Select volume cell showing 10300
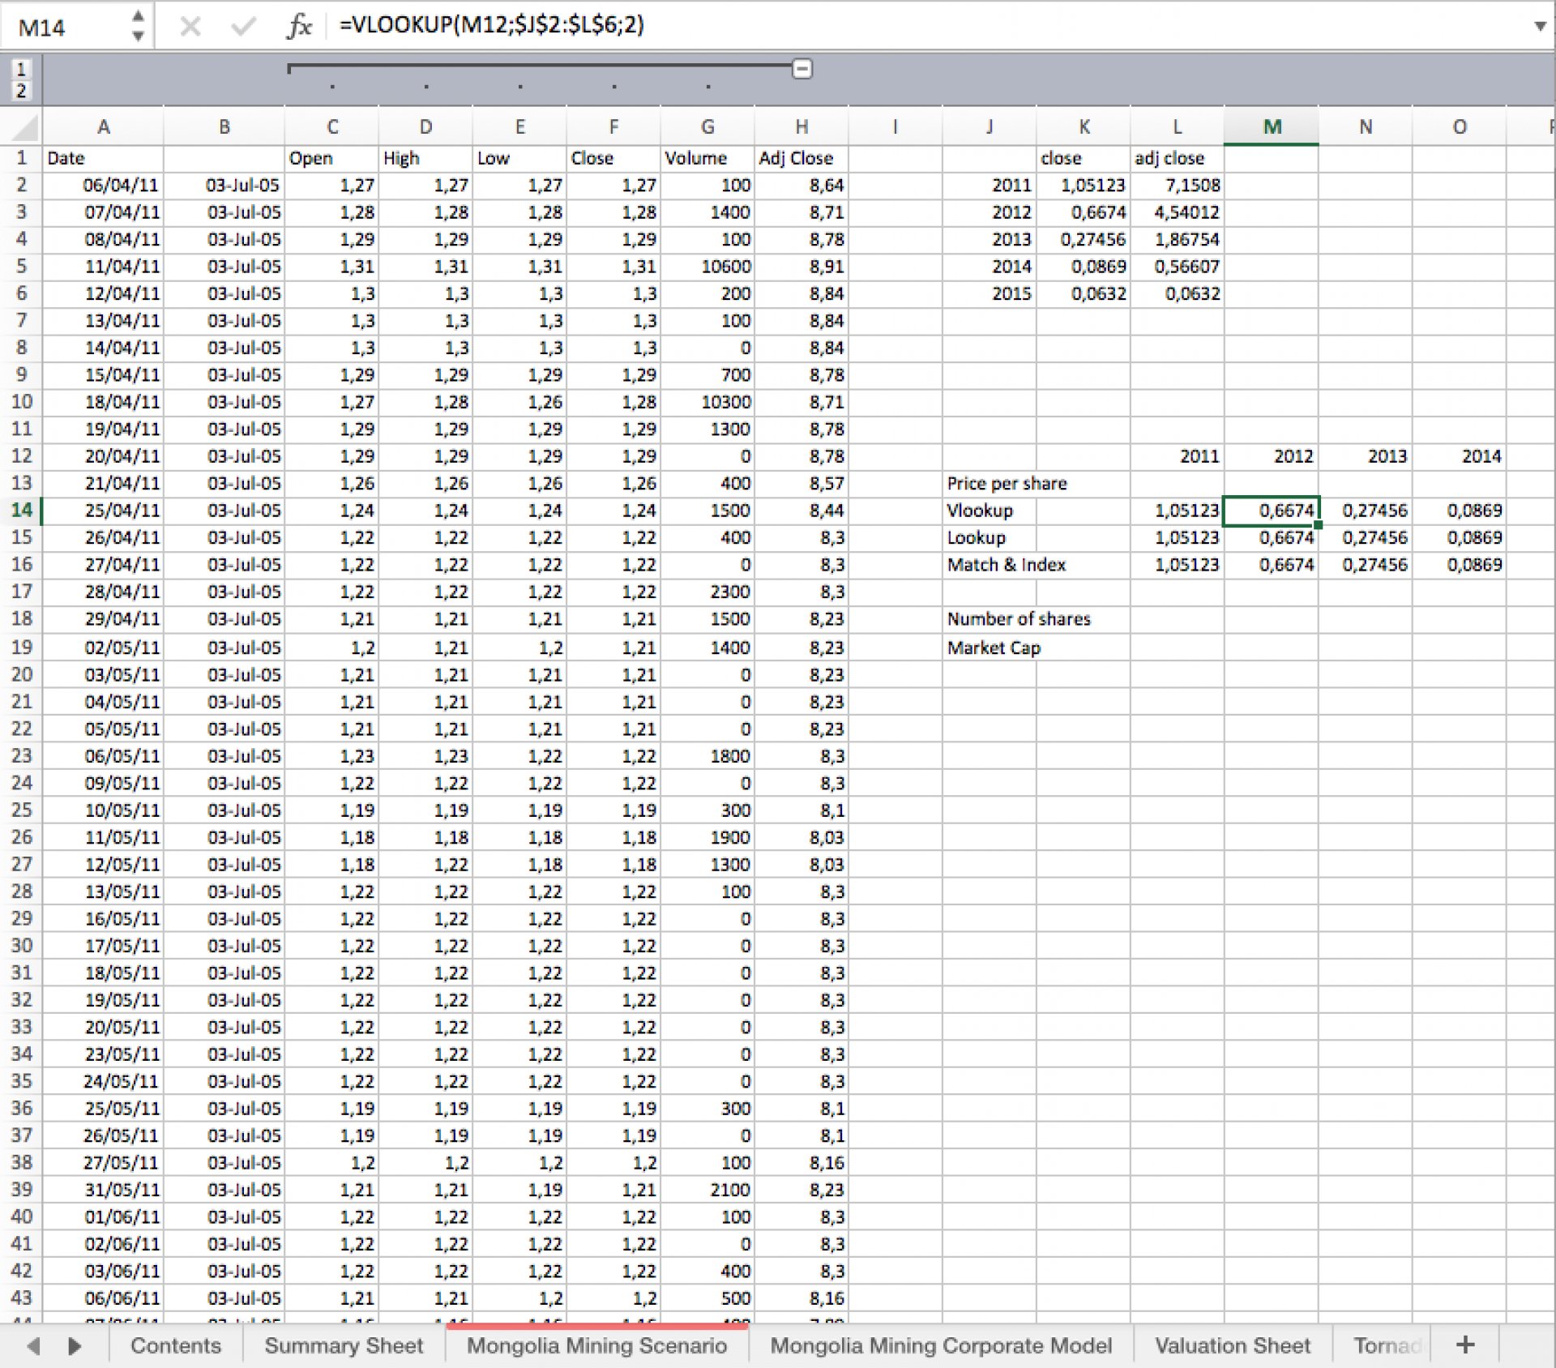This screenshot has width=1556, height=1368. (x=707, y=402)
